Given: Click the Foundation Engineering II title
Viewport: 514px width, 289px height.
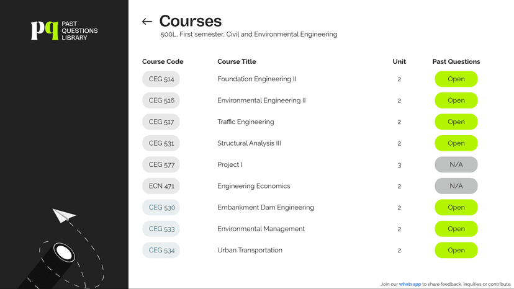Looking at the screenshot, I should click(256, 79).
